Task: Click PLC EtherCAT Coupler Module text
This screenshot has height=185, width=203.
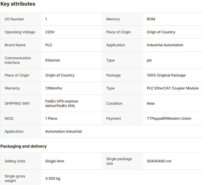Action: (x=173, y=88)
